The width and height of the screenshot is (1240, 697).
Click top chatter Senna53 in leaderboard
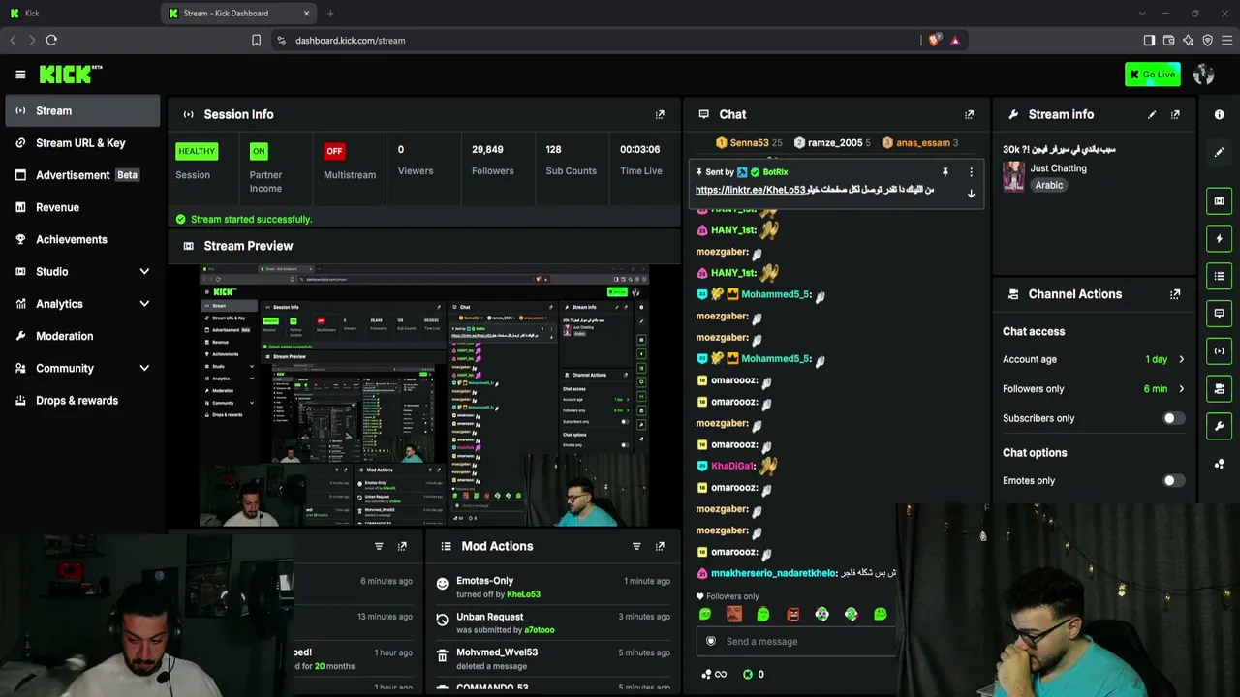(749, 143)
